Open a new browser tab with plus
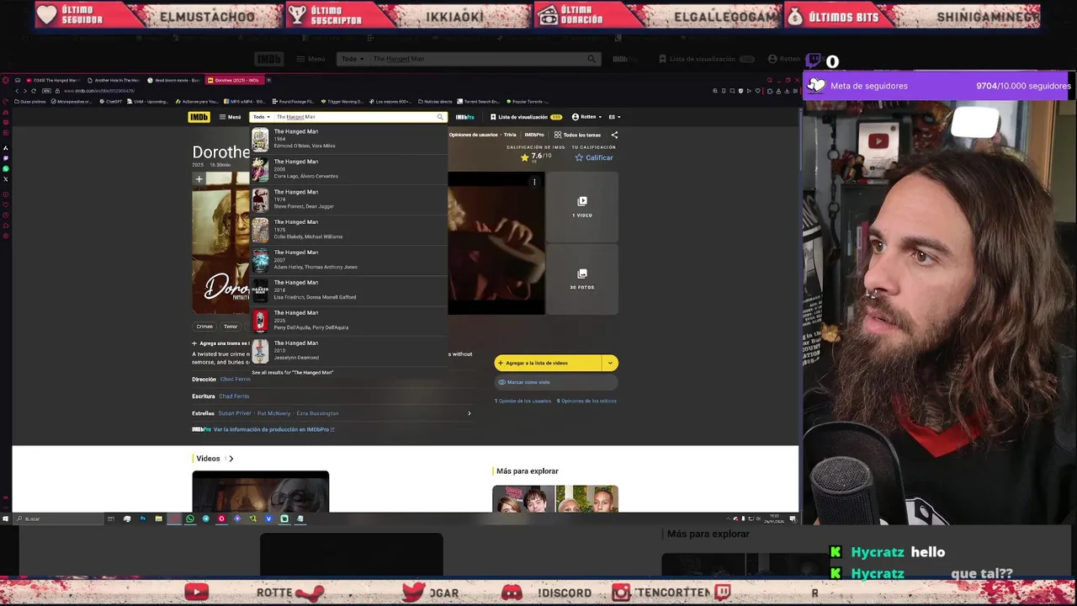 (x=269, y=80)
